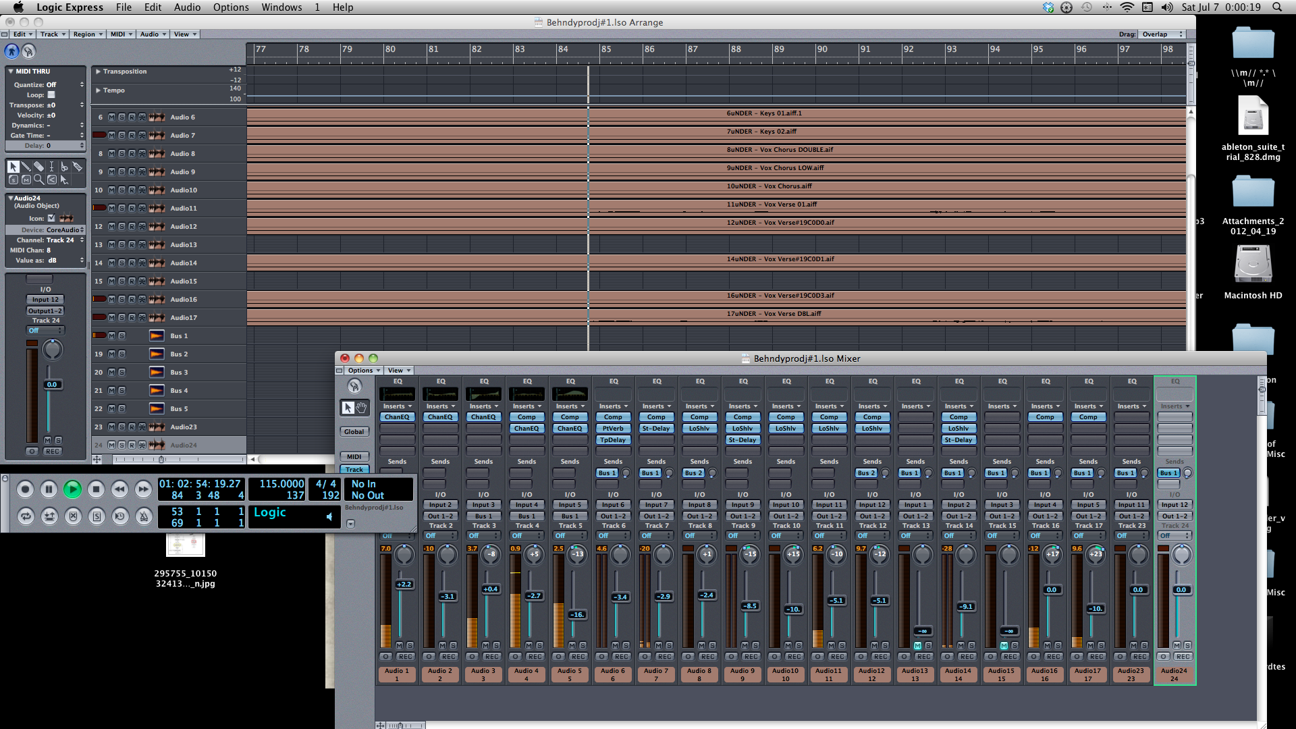Viewport: 1296px width, 729px height.
Task: Open the Drag Overlap dropdown
Action: (x=1161, y=34)
